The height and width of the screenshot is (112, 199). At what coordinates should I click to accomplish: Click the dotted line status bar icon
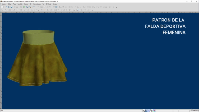click(149, 111)
